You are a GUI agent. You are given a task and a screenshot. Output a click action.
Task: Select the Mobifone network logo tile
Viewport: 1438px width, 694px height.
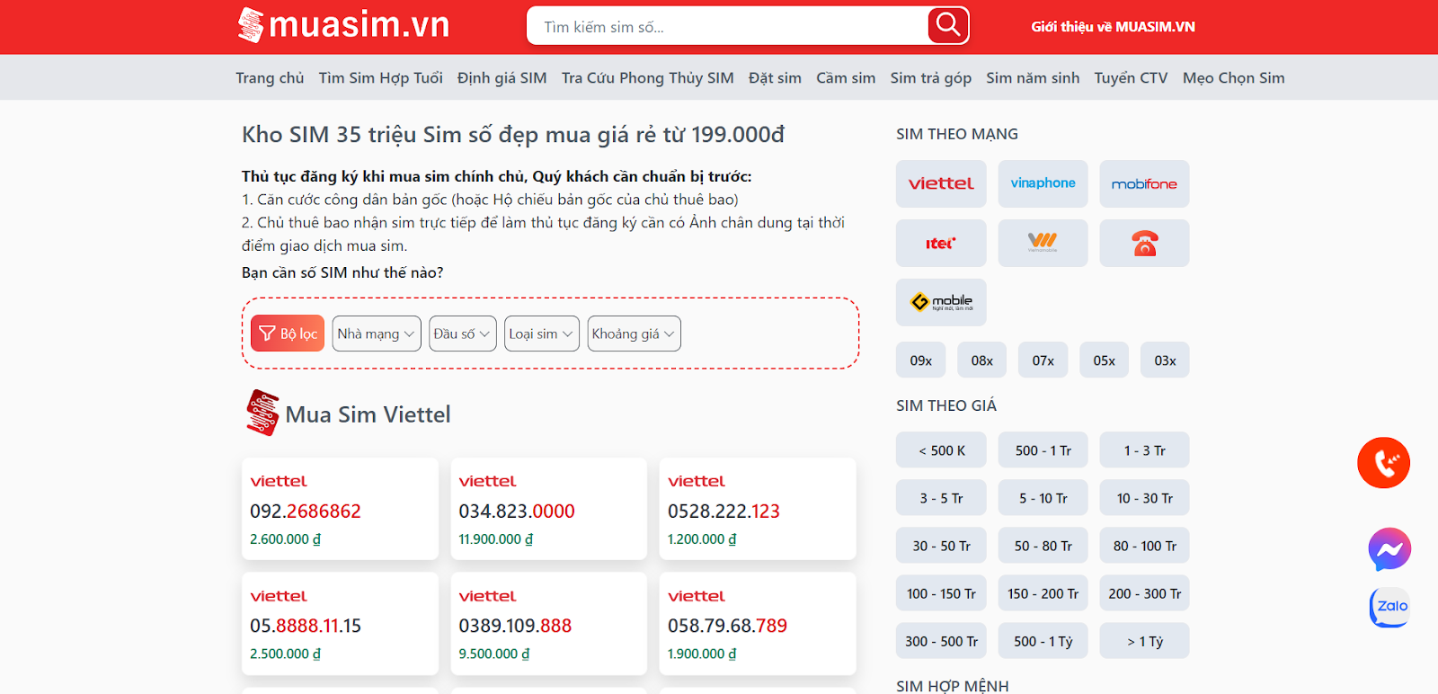coord(1144,183)
